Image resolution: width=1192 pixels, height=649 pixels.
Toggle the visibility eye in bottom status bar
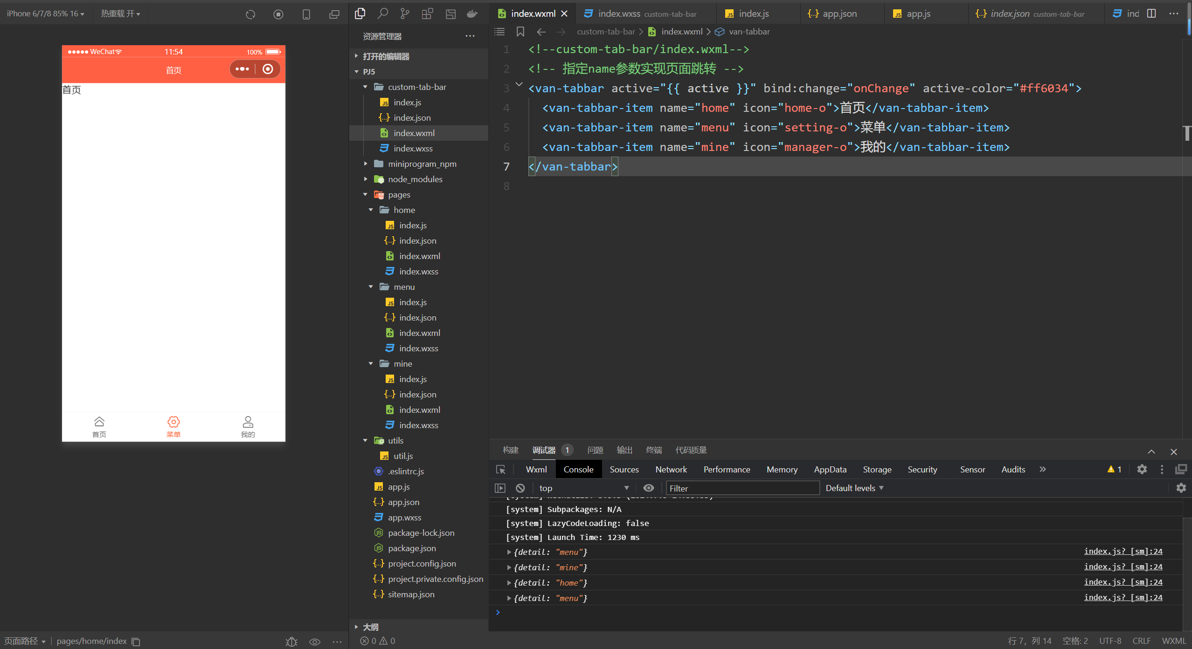tap(315, 642)
